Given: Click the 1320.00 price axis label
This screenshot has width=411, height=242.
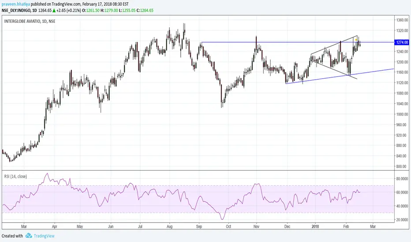Looking at the screenshot, I should pos(402,31).
